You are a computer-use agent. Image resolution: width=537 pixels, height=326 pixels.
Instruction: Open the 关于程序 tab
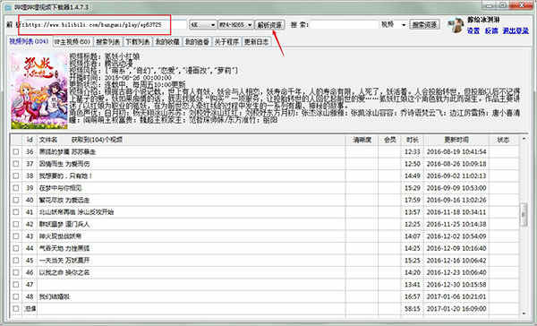[226, 42]
